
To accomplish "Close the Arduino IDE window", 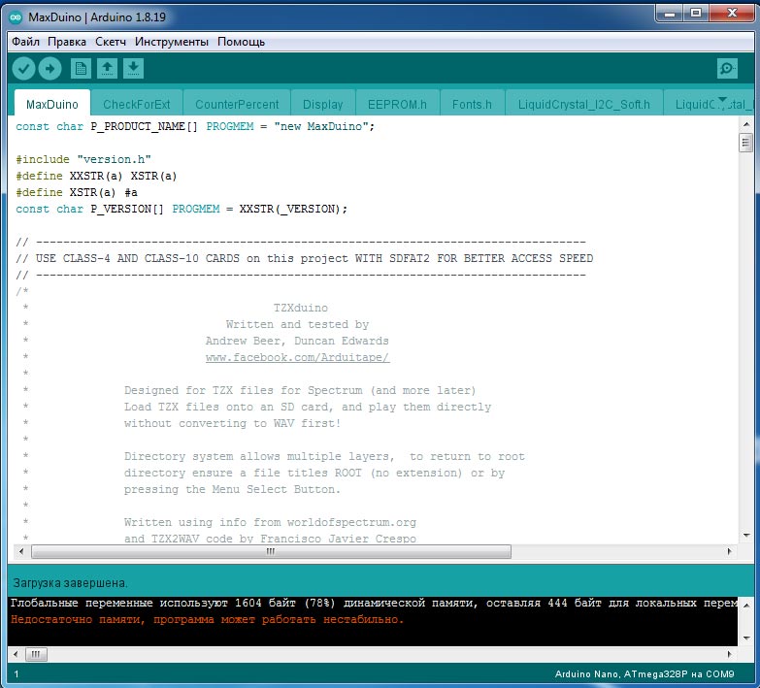I will (732, 14).
